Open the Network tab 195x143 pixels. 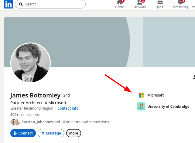(x=140, y=5)
